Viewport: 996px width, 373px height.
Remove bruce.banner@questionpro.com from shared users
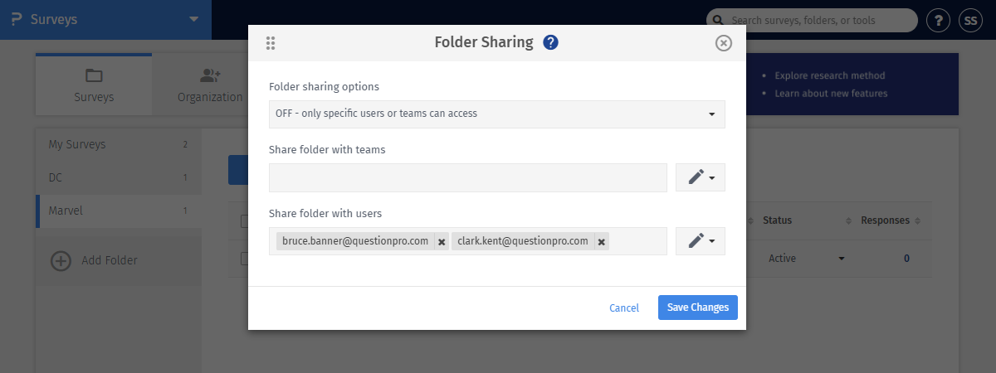pyautogui.click(x=442, y=242)
